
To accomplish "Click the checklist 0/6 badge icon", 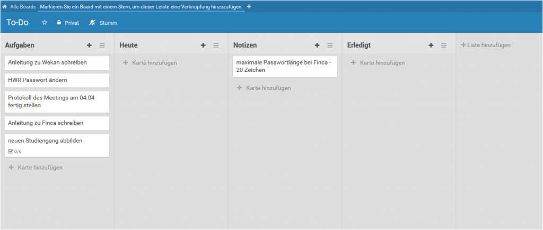I will [11, 152].
